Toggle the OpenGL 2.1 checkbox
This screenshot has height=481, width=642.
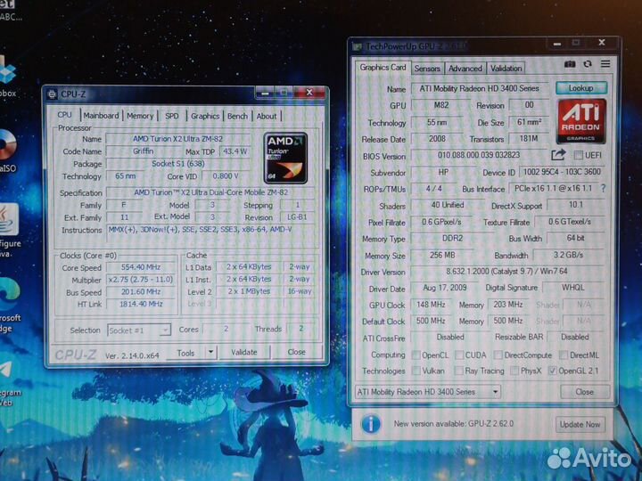[553, 371]
